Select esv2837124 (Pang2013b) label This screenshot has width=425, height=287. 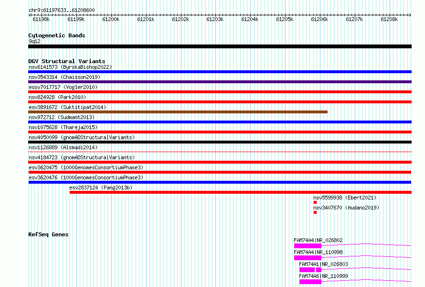point(101,188)
